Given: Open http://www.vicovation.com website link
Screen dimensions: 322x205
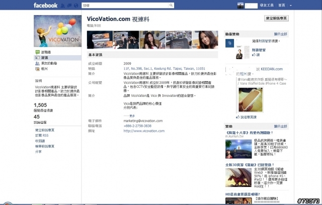Looking at the screenshot, I should [144, 131].
